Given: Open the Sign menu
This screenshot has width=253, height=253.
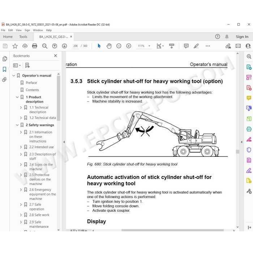Looking at the screenshot, I should tap(27, 30).
